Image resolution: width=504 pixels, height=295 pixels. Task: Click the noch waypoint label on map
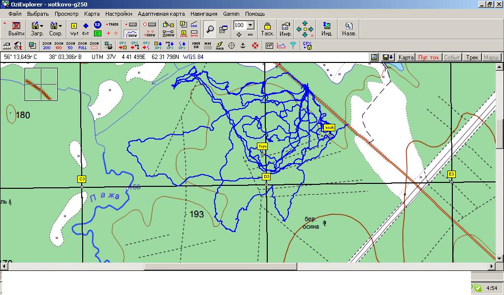coord(329,127)
